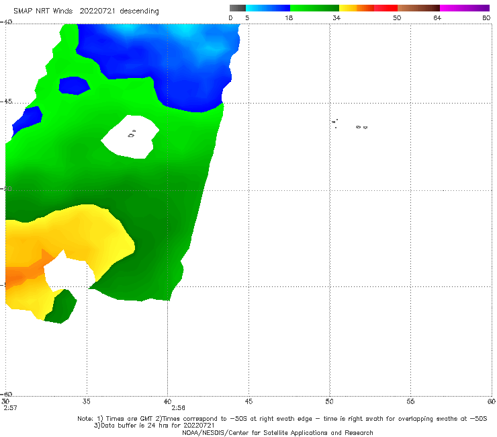Click the '60' longitude label at bottom right
497x437 pixels.
click(x=492, y=401)
